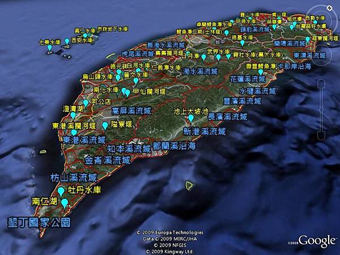Click the 烏山頭水庫 placemark pin
The width and height of the screenshot is (340, 255).
pyautogui.click(x=118, y=78)
